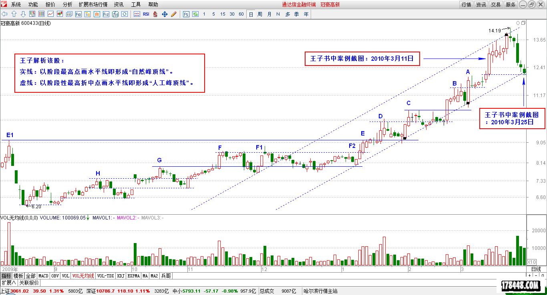Click the F12 toolbar icon
The height and width of the screenshot is (295, 547).
pyautogui.click(x=106, y=14)
